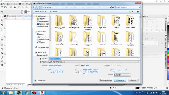169x95 pixels.
Task: Click the Новая папка button
Action: pos(54,12)
